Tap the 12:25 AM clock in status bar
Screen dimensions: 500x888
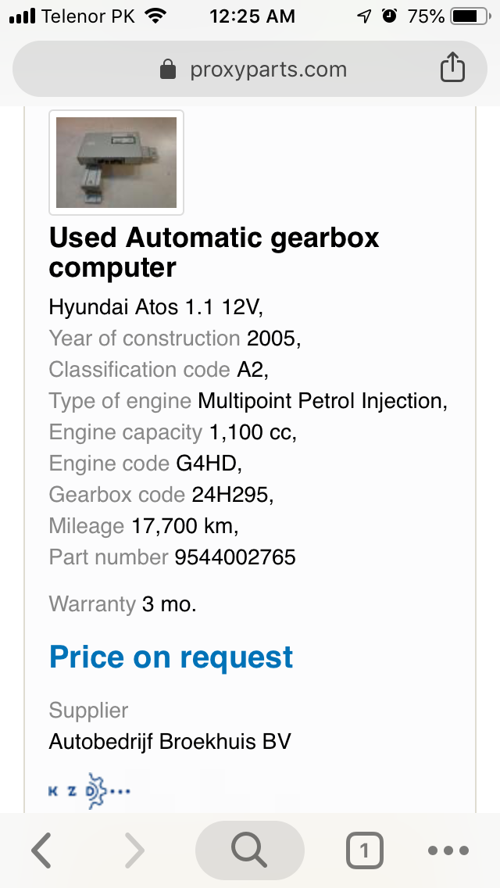click(x=252, y=16)
